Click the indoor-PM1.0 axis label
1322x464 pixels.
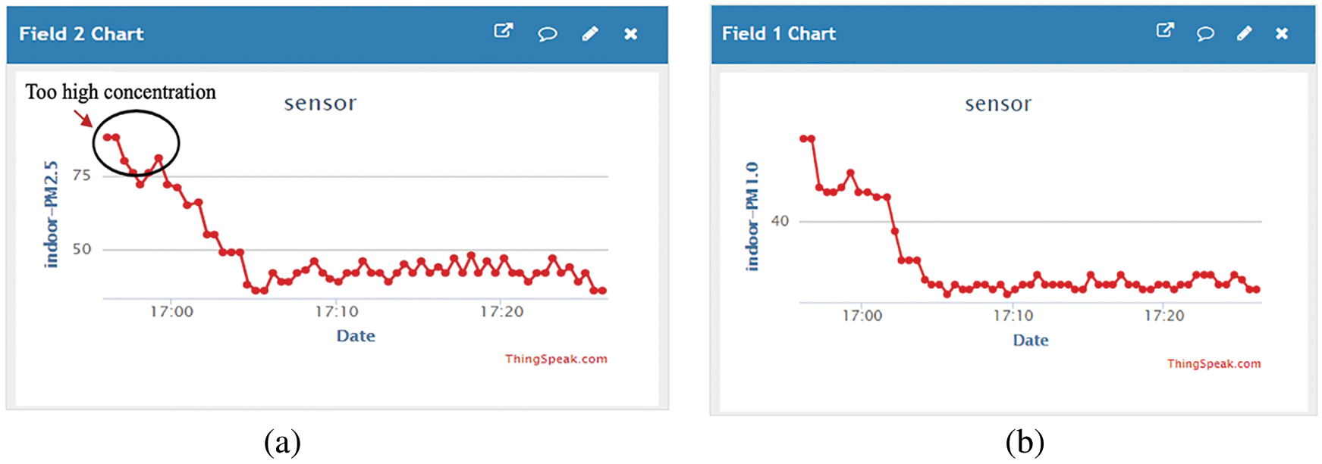point(752,216)
